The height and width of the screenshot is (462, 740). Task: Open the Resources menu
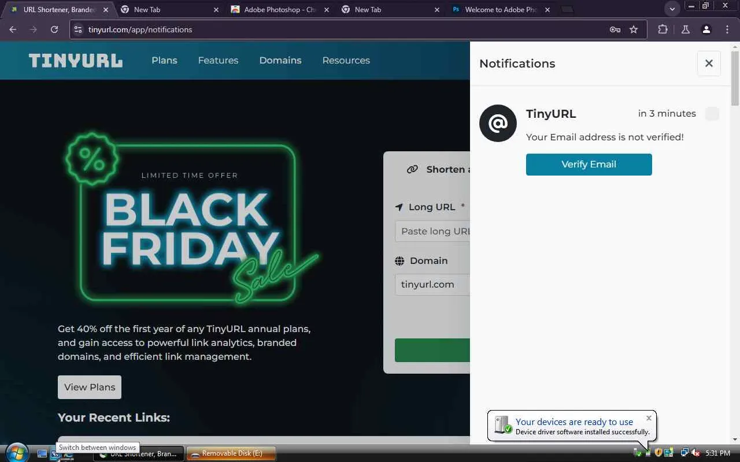point(346,60)
